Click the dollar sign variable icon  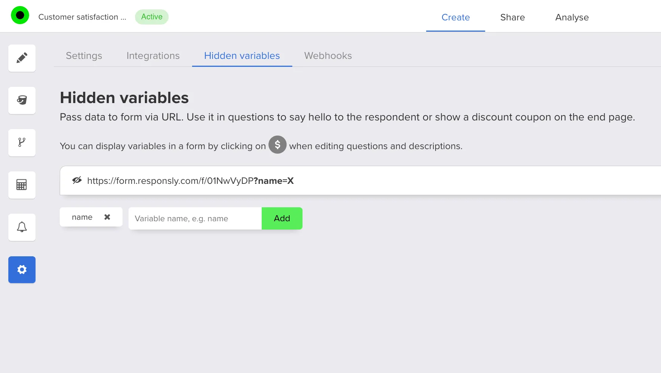(x=277, y=145)
